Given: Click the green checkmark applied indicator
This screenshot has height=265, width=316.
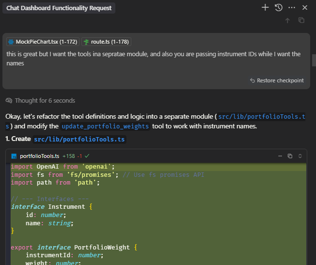Looking at the screenshot, I should click(x=87, y=156).
